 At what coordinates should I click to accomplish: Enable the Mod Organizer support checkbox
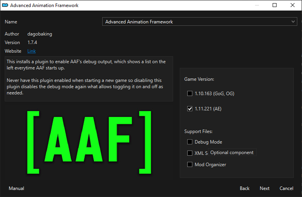pyautogui.click(x=190, y=164)
